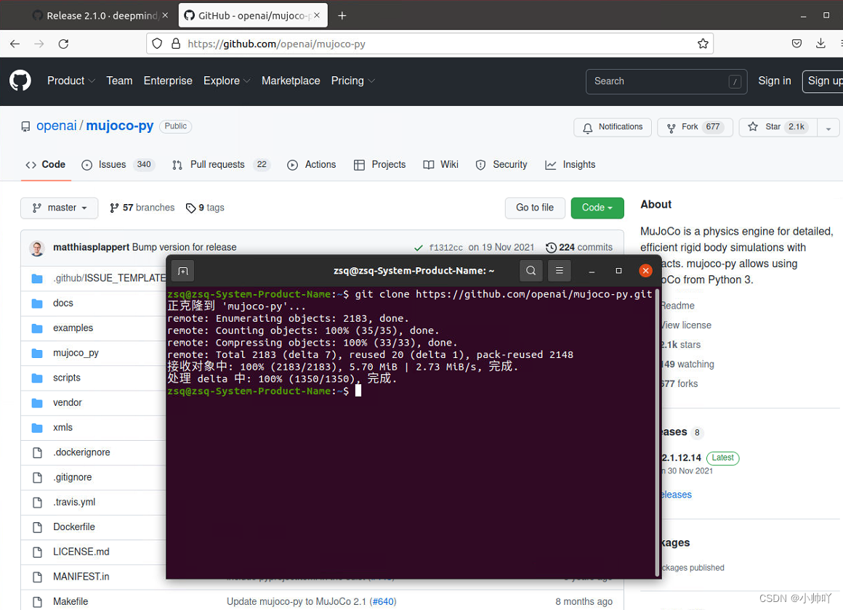Click the Go to file button
This screenshot has height=610, width=843.
535,208
